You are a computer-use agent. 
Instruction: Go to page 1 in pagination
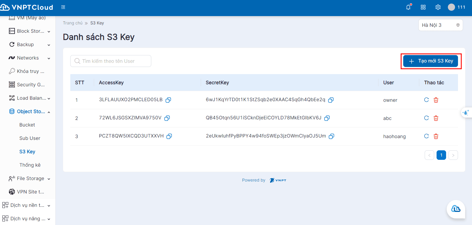click(x=441, y=155)
